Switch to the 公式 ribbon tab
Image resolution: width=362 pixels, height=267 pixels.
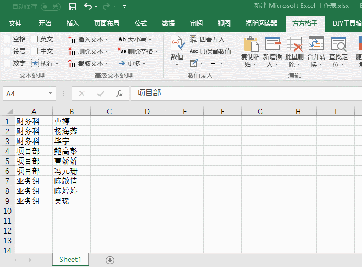coord(140,24)
